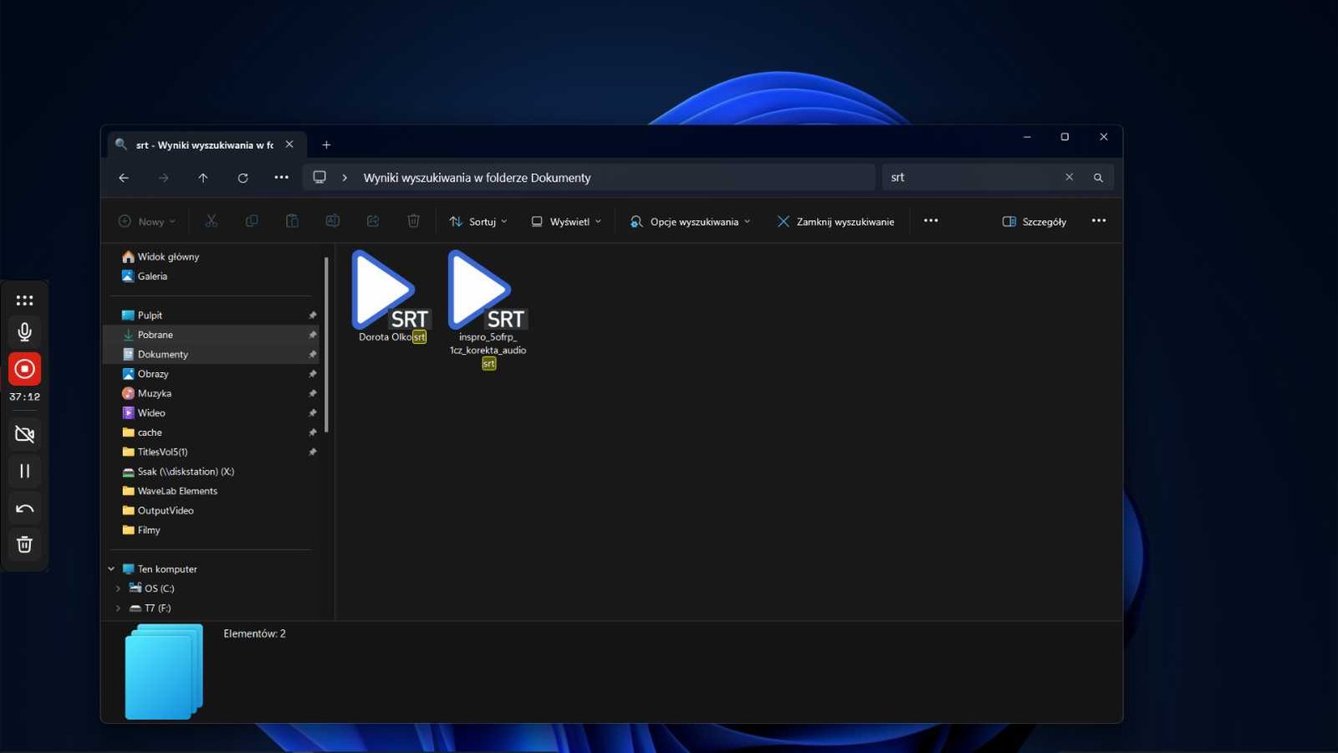Toggle the Szczegóły details pane
1338x753 pixels.
(x=1034, y=222)
